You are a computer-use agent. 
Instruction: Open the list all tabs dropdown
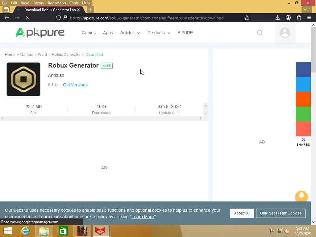[x=307, y=10]
